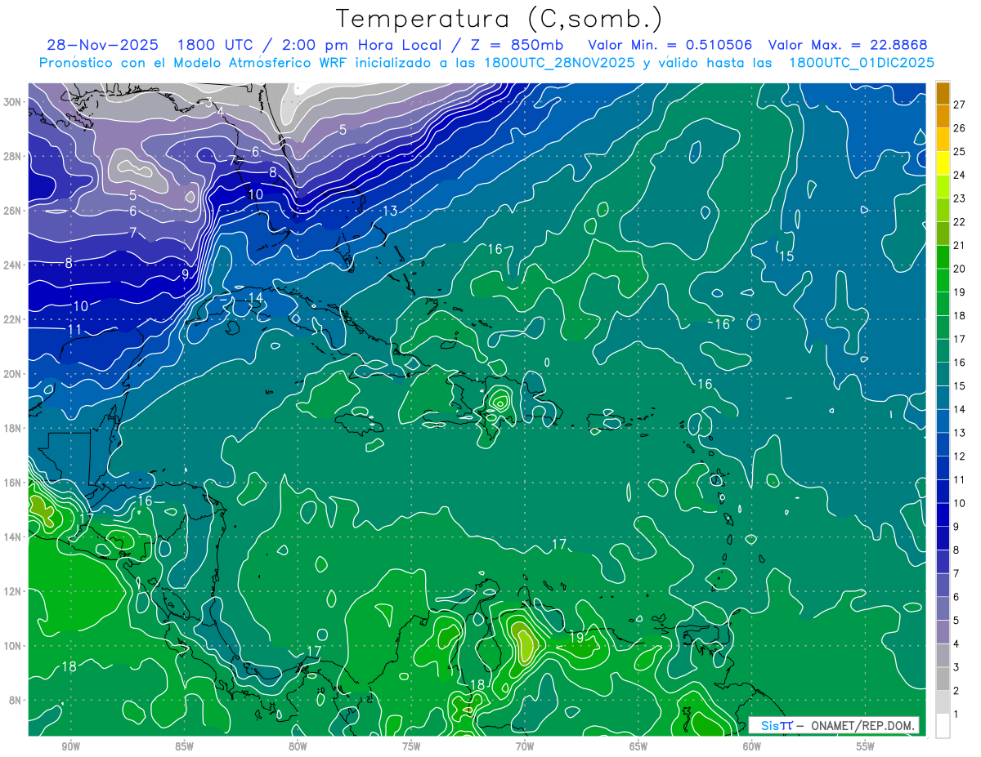Click the 65W longitude axis label
The width and height of the screenshot is (981, 757).
pyautogui.click(x=638, y=746)
